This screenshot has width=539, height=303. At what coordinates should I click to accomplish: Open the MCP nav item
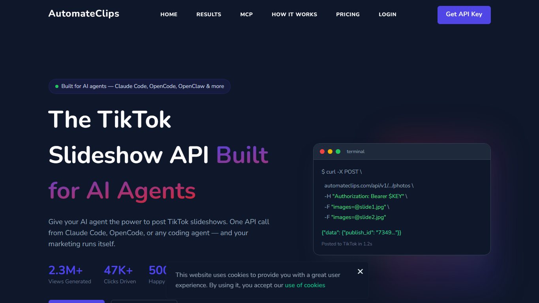point(246,14)
